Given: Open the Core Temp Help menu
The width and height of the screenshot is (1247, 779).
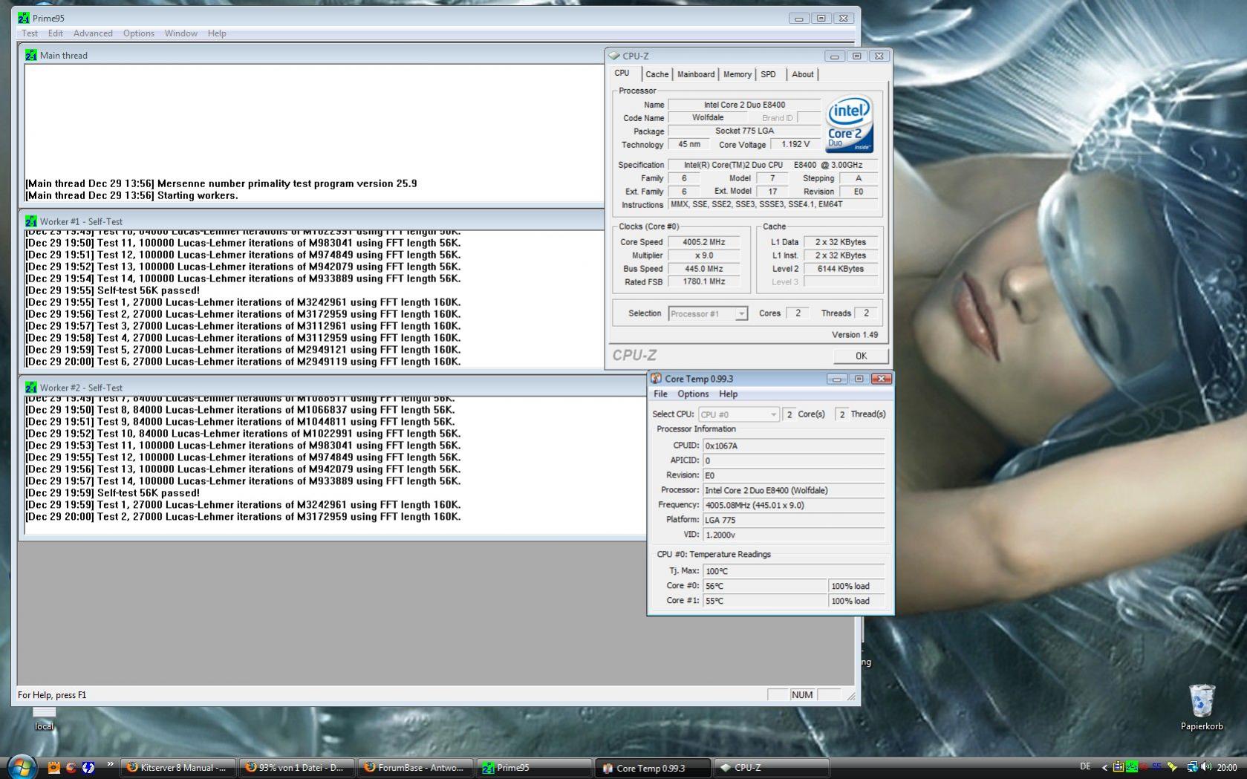Looking at the screenshot, I should pyautogui.click(x=728, y=394).
